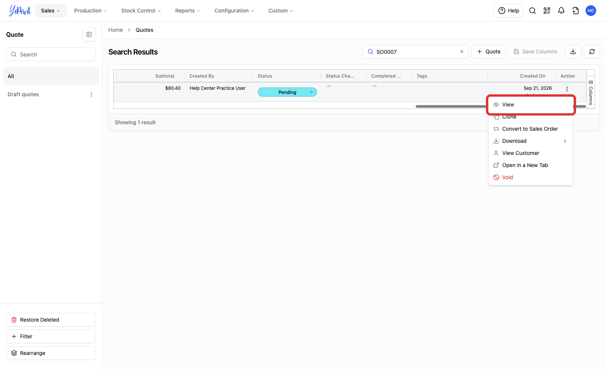Sort by the Subtotal column header

point(165,76)
